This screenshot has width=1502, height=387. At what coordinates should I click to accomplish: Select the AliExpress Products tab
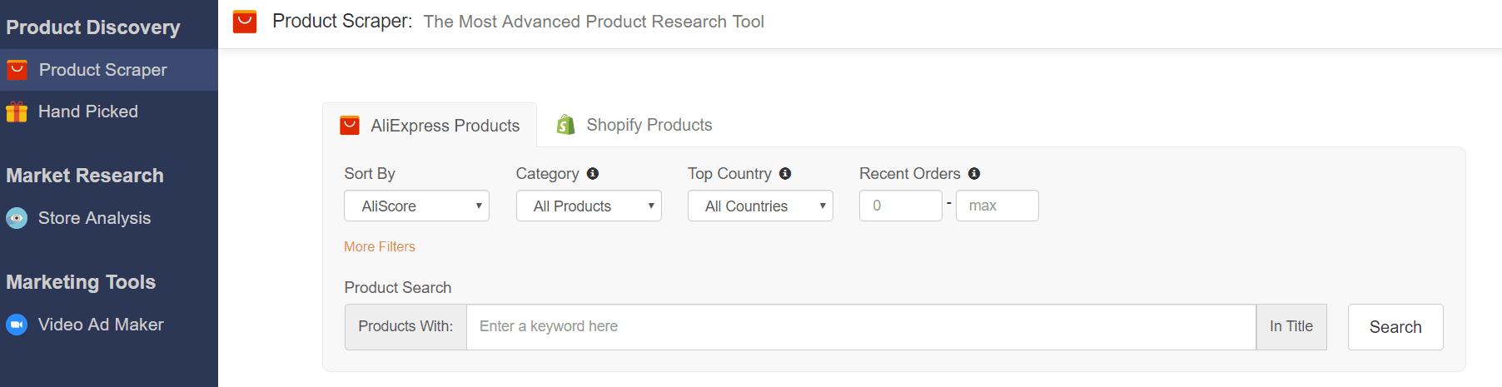click(445, 126)
